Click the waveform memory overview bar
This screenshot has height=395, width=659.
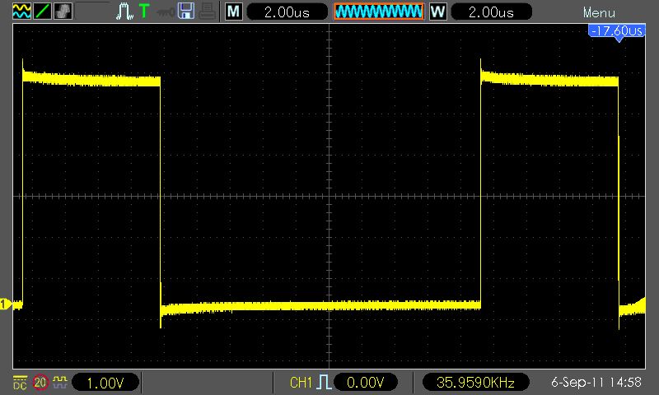point(379,12)
